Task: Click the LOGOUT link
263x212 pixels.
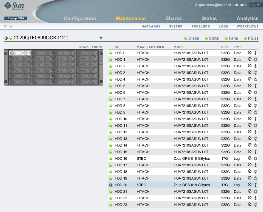Action: click(x=239, y=5)
